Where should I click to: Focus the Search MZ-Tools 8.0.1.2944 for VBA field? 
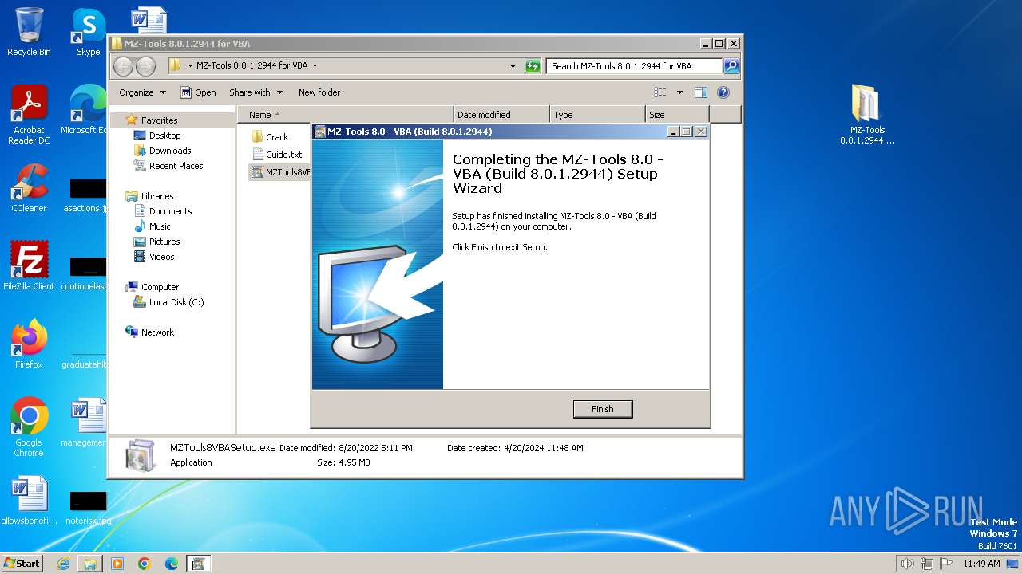[635, 66]
